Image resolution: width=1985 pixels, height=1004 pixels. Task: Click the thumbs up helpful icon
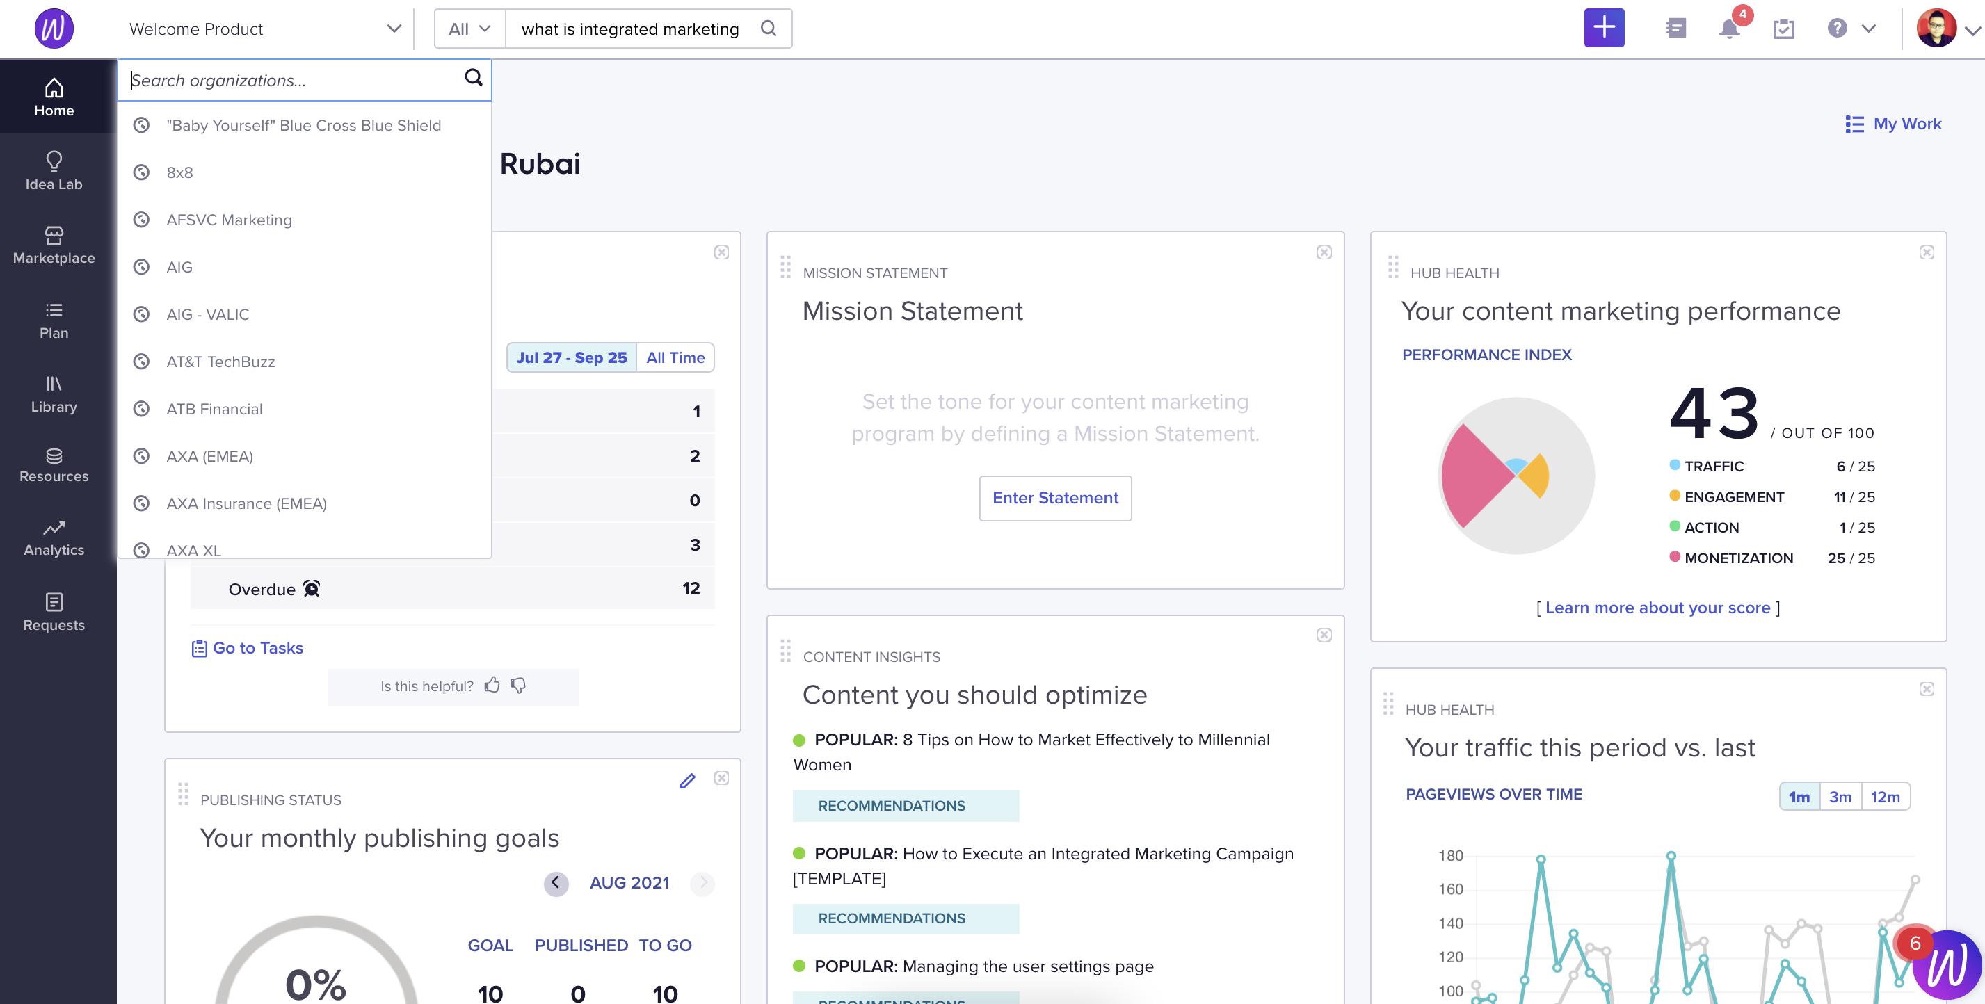click(492, 685)
